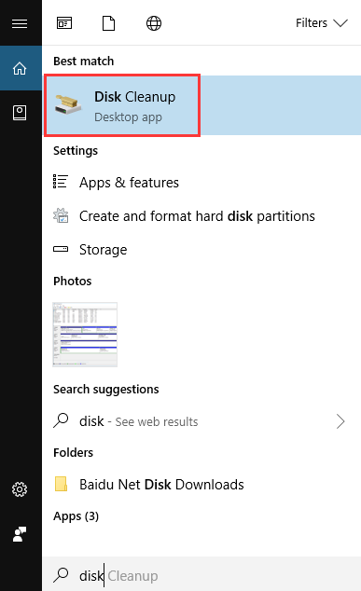
Task: Click the disk partitions control panel icon
Action: point(61,215)
